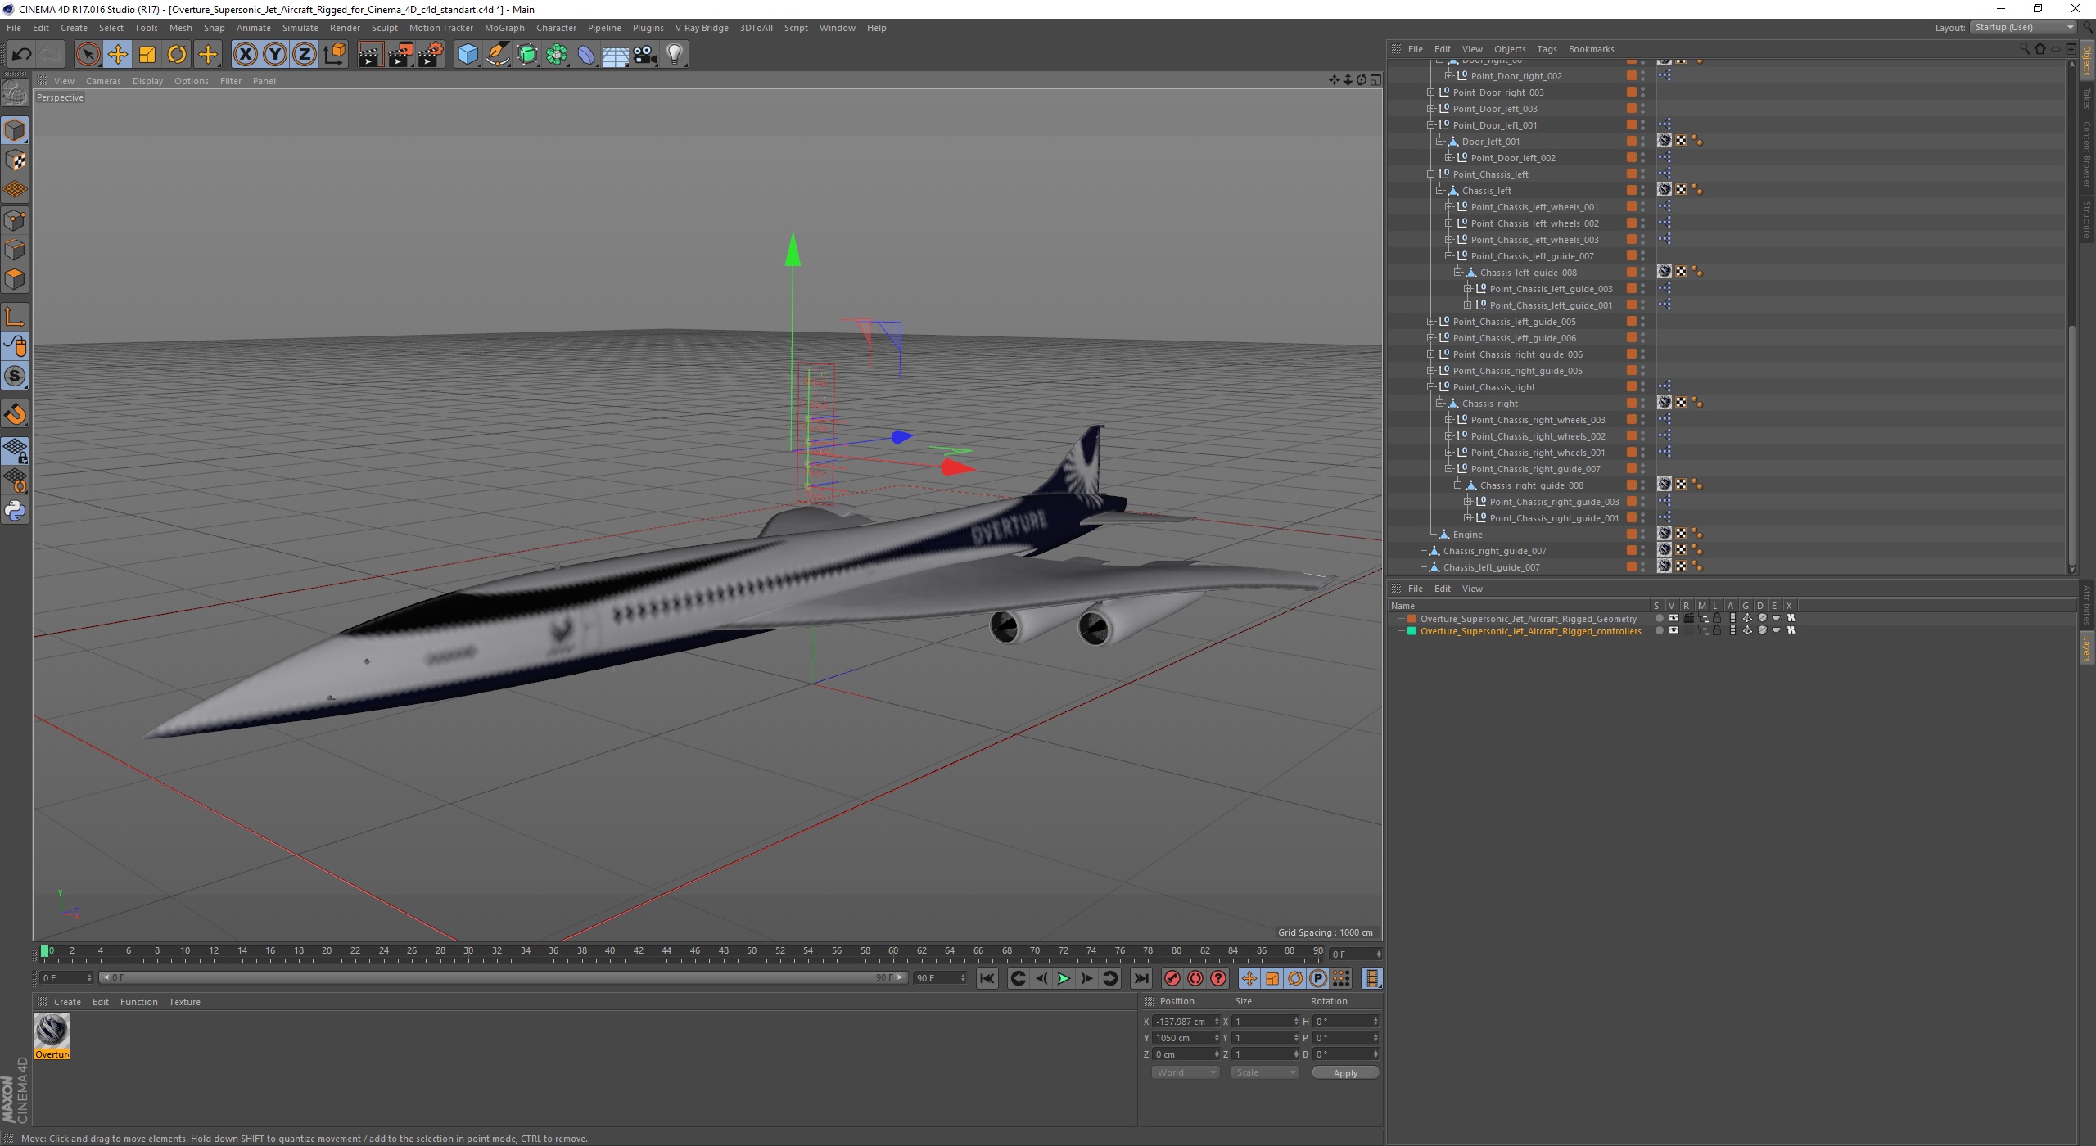
Task: Click orange color swatch of Geometry layer
Action: point(1412,619)
